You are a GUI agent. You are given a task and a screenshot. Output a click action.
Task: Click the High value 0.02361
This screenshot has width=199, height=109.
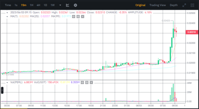pos(64,13)
